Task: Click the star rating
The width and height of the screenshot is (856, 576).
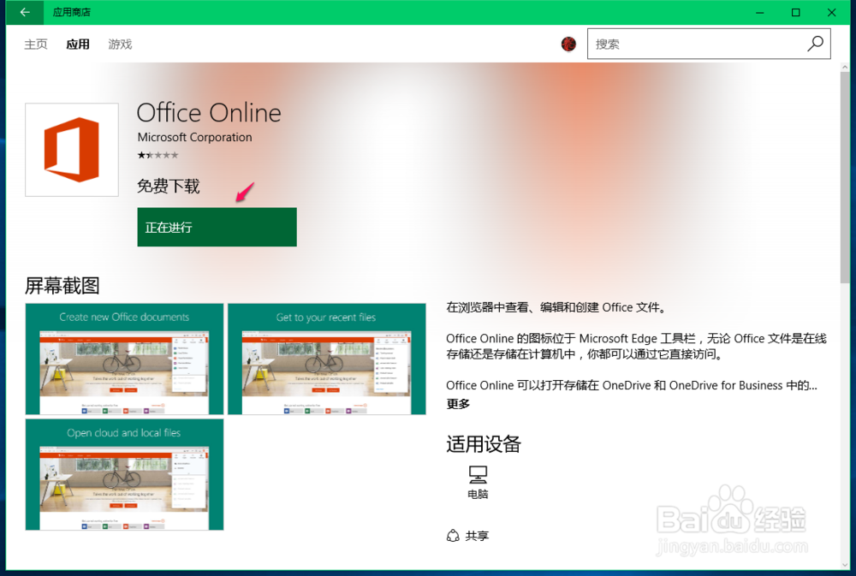Action: click(158, 155)
